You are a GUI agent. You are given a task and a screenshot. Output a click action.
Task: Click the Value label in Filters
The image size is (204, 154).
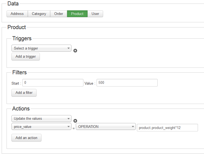click(x=90, y=84)
